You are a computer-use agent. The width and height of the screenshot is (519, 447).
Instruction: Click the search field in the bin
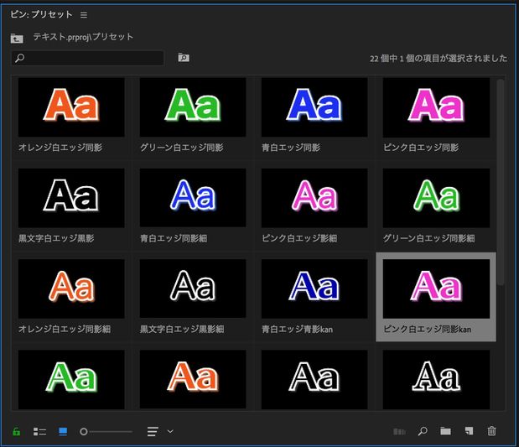tap(88, 58)
